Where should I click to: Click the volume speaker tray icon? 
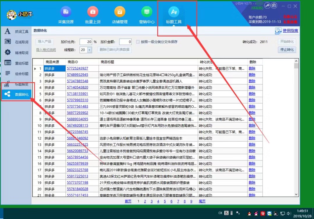289,213
